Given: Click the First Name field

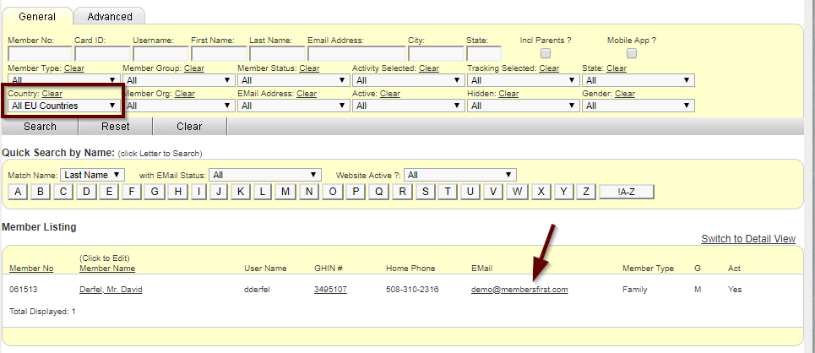Looking at the screenshot, I should coord(219,53).
